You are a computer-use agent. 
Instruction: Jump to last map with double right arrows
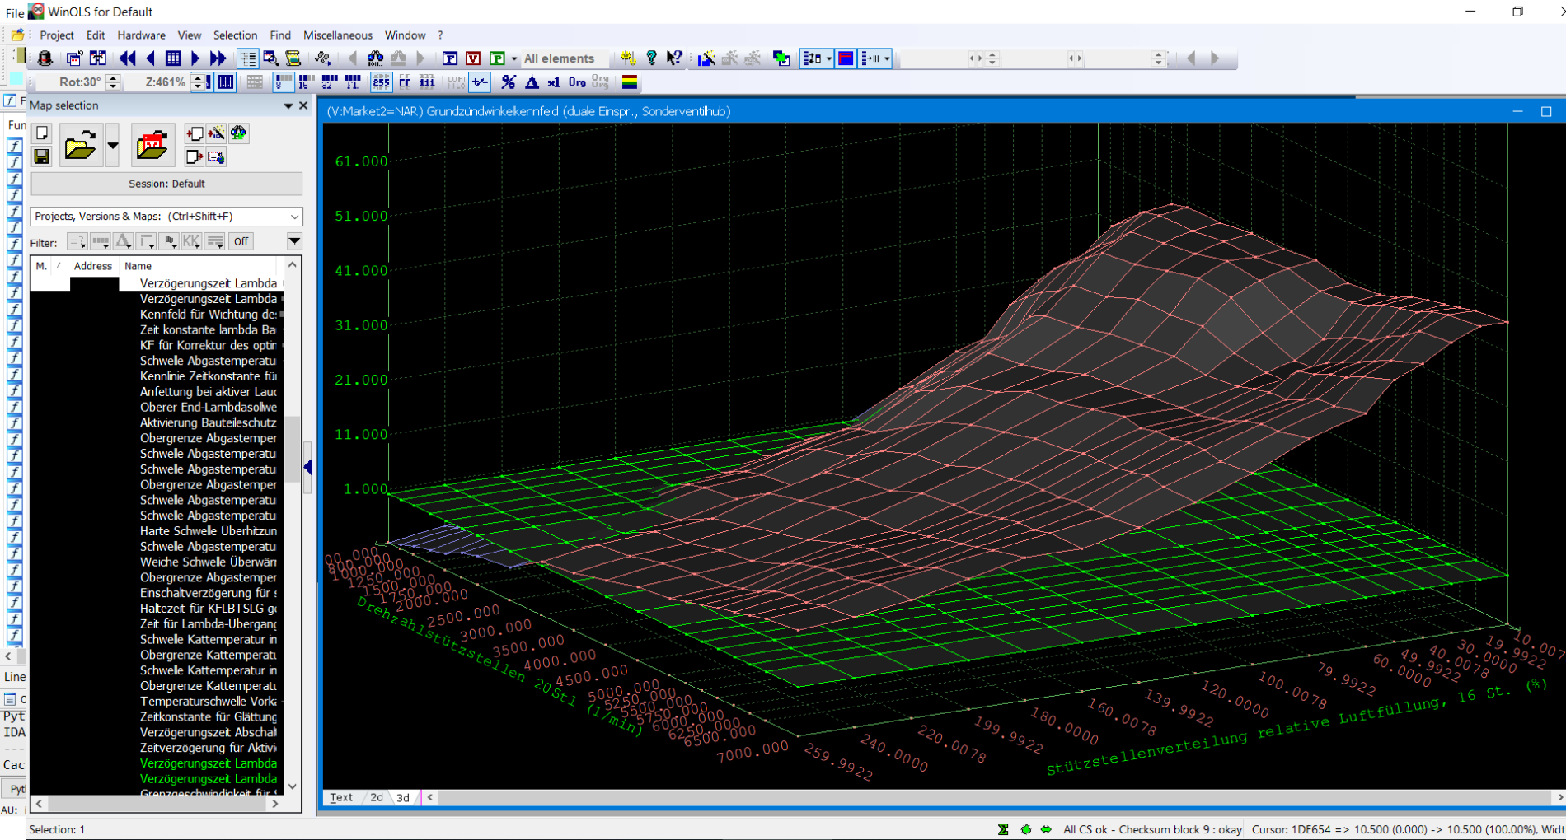(218, 58)
